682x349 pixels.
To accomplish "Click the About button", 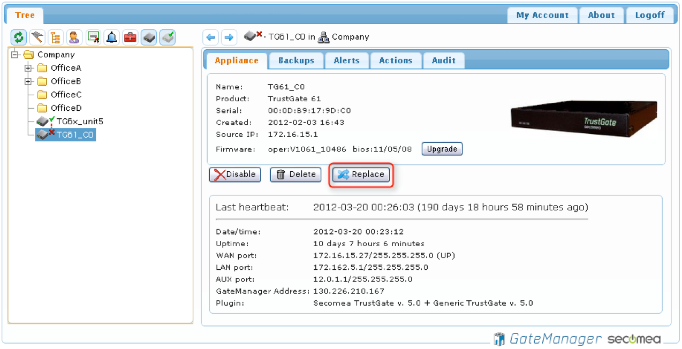I will 602,15.
